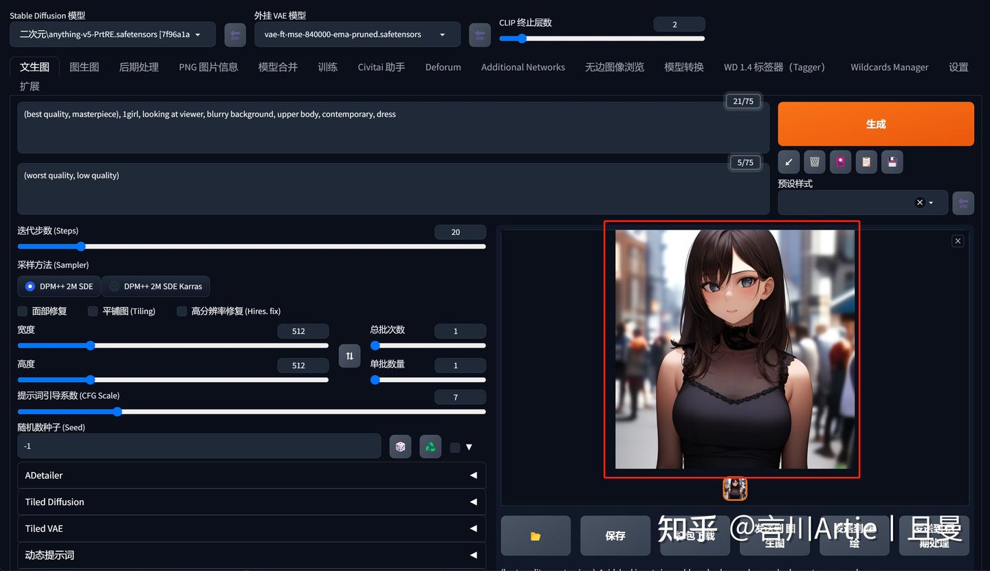Close the generated image preview
Screen dimensions: 990x571
click(958, 240)
